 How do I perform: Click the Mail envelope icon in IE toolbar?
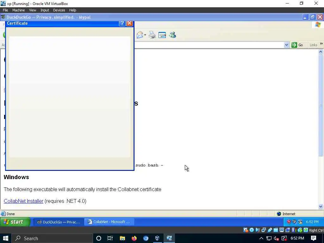tap(140, 35)
